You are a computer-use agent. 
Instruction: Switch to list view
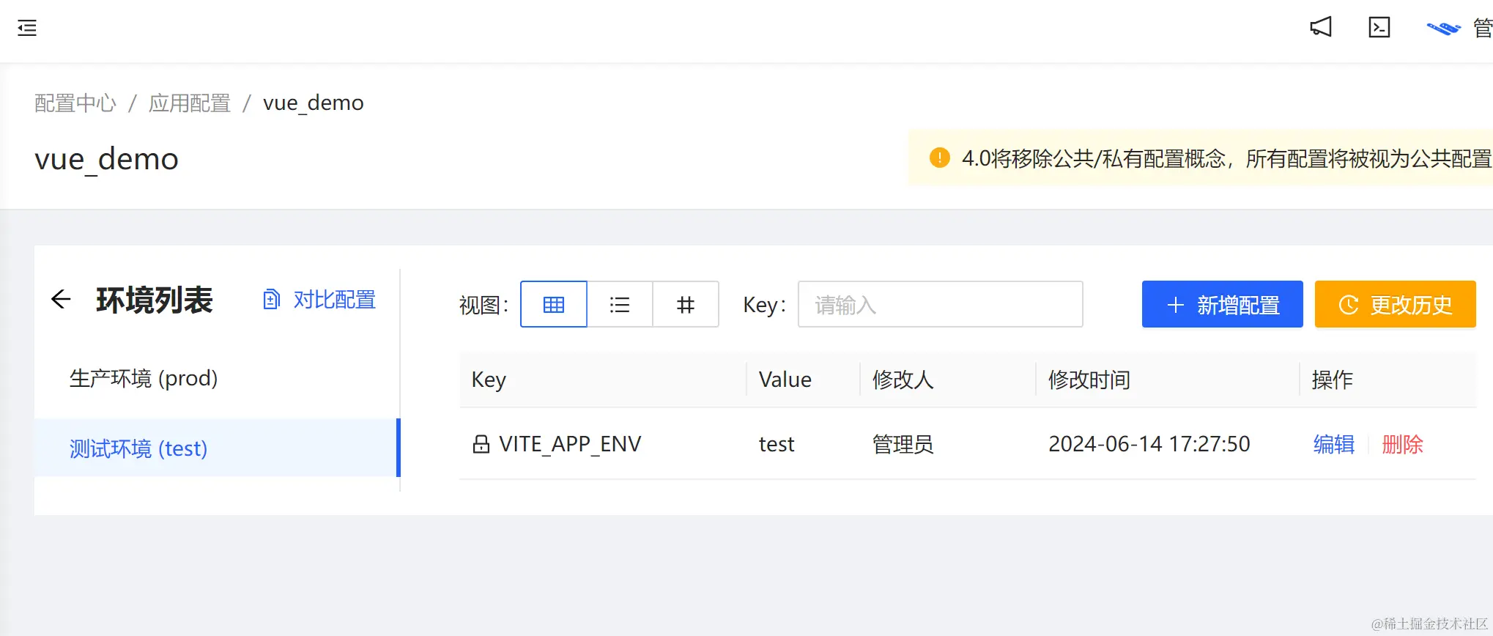[x=620, y=304]
